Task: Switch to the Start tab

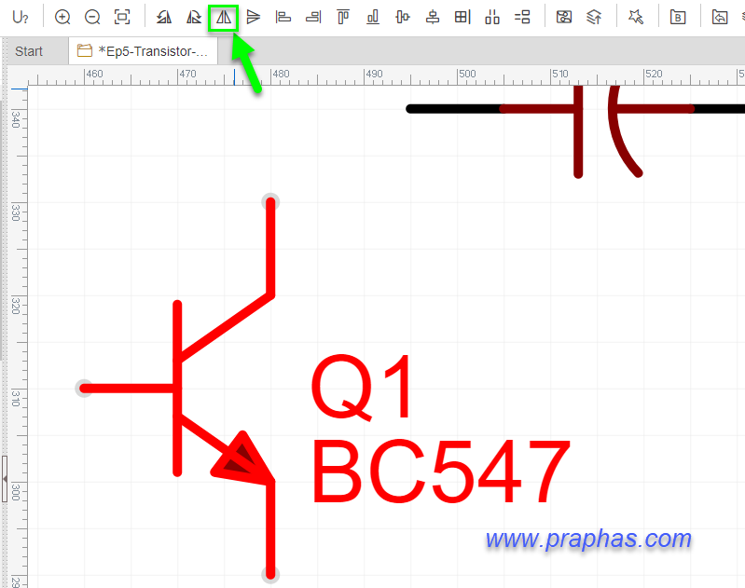Action: (29, 51)
